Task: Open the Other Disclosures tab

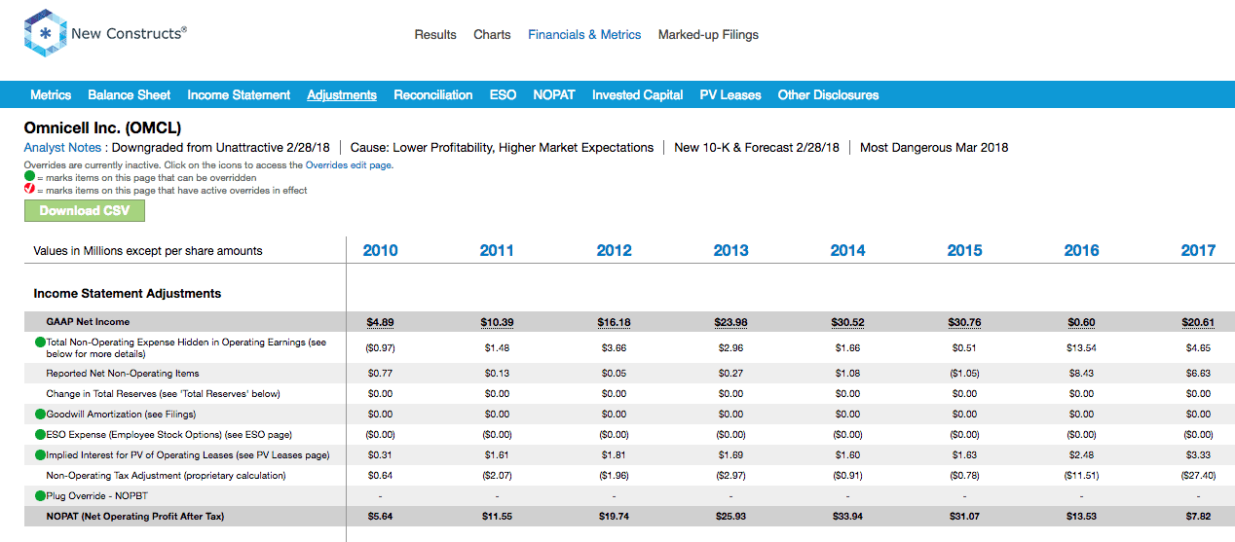Action: (x=828, y=94)
